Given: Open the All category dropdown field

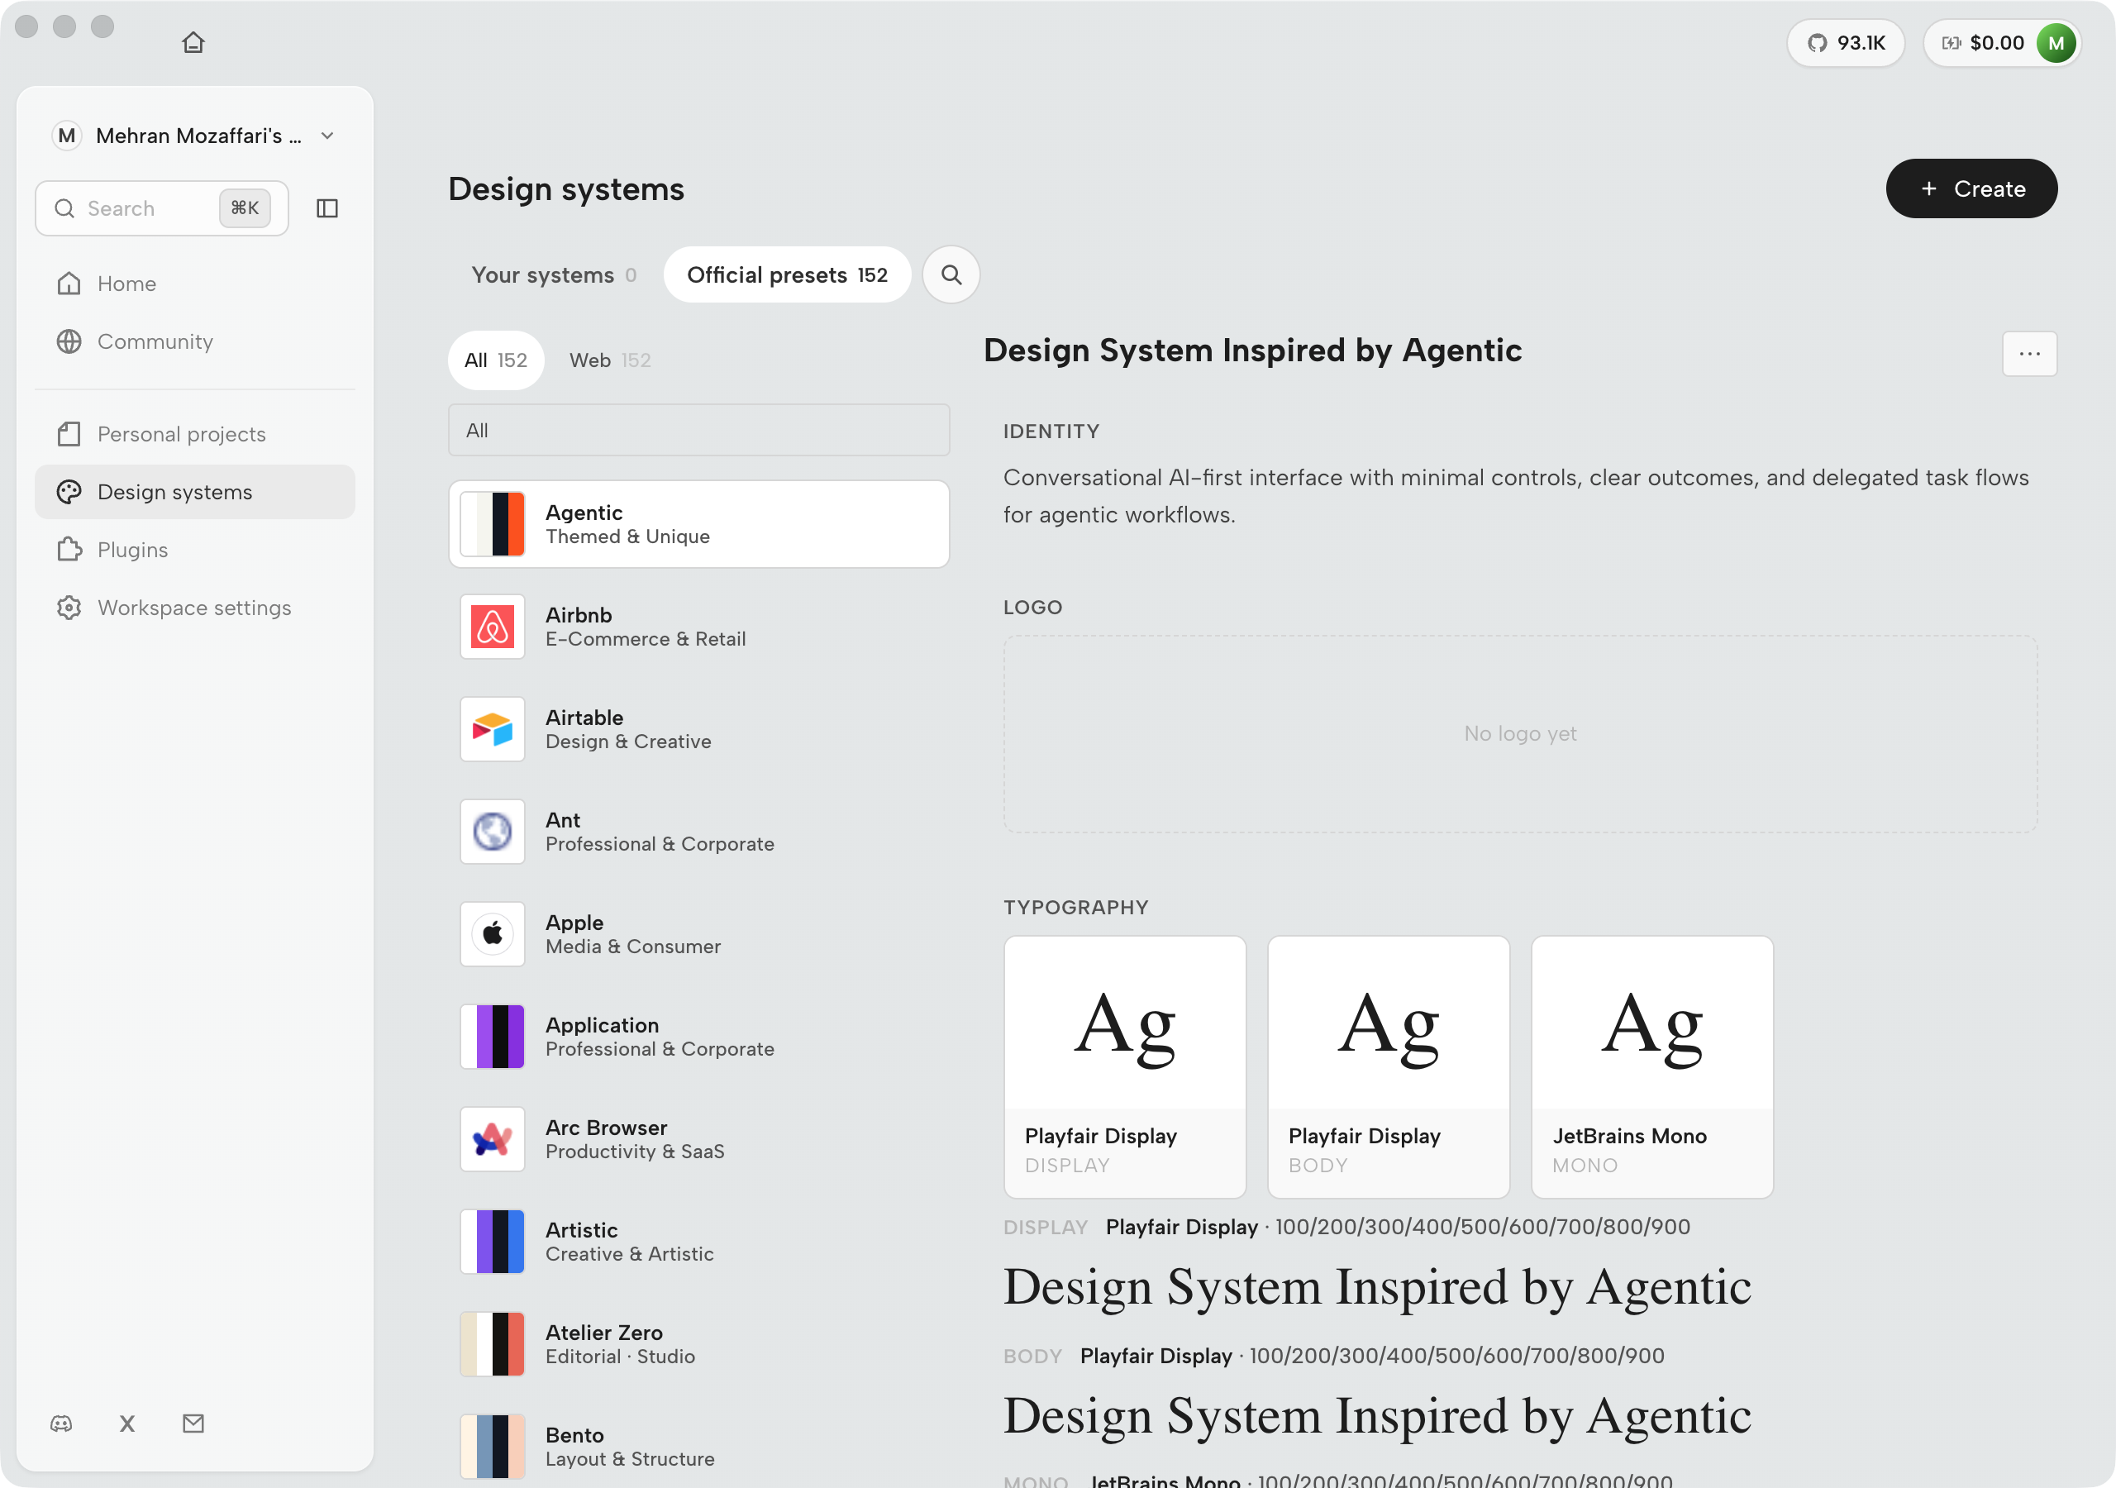Looking at the screenshot, I should coord(698,430).
